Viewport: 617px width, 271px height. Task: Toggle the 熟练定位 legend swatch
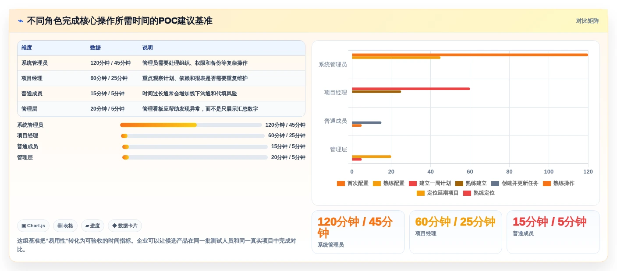tap(467, 193)
